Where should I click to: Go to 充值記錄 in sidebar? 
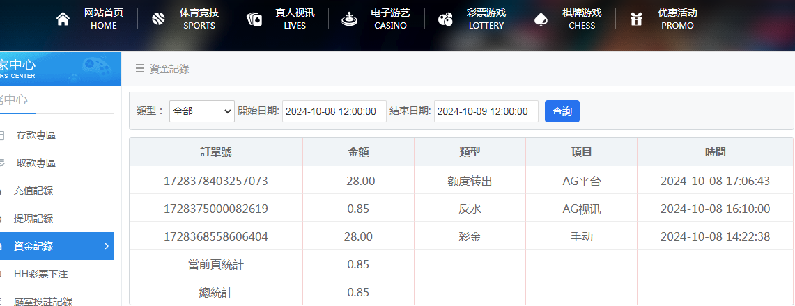33,191
